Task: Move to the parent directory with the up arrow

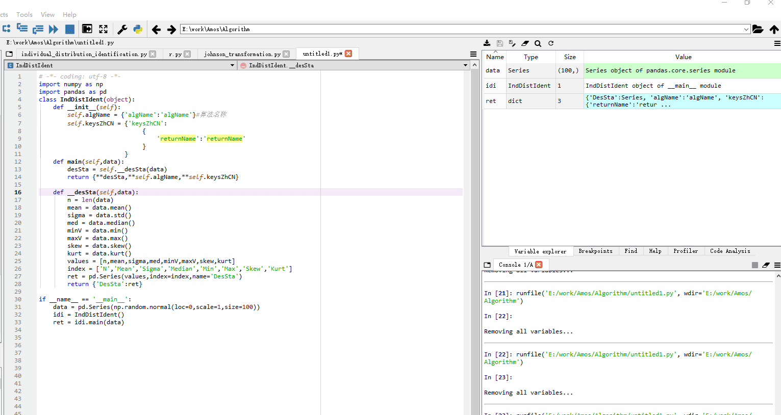Action: pyautogui.click(x=774, y=29)
